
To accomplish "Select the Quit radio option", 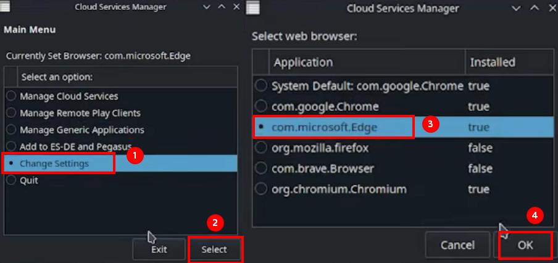I will pyautogui.click(x=11, y=180).
